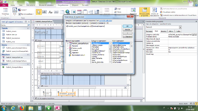Select the command button control tool

pyautogui.click(x=56, y=12)
